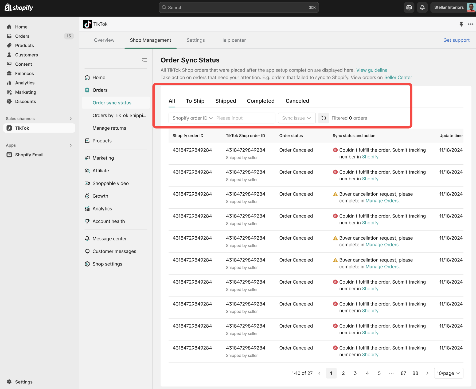Select the Completed order tab

261,101
